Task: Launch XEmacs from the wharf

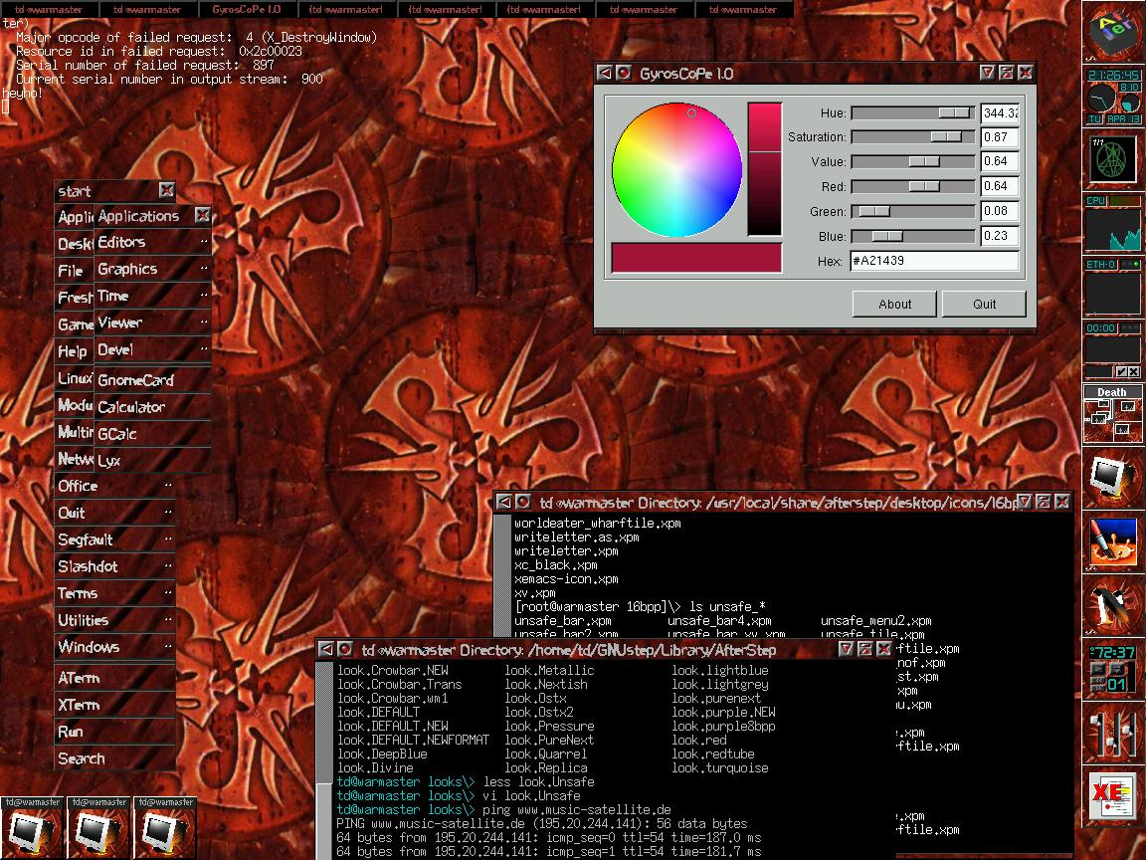Action: tap(1112, 798)
